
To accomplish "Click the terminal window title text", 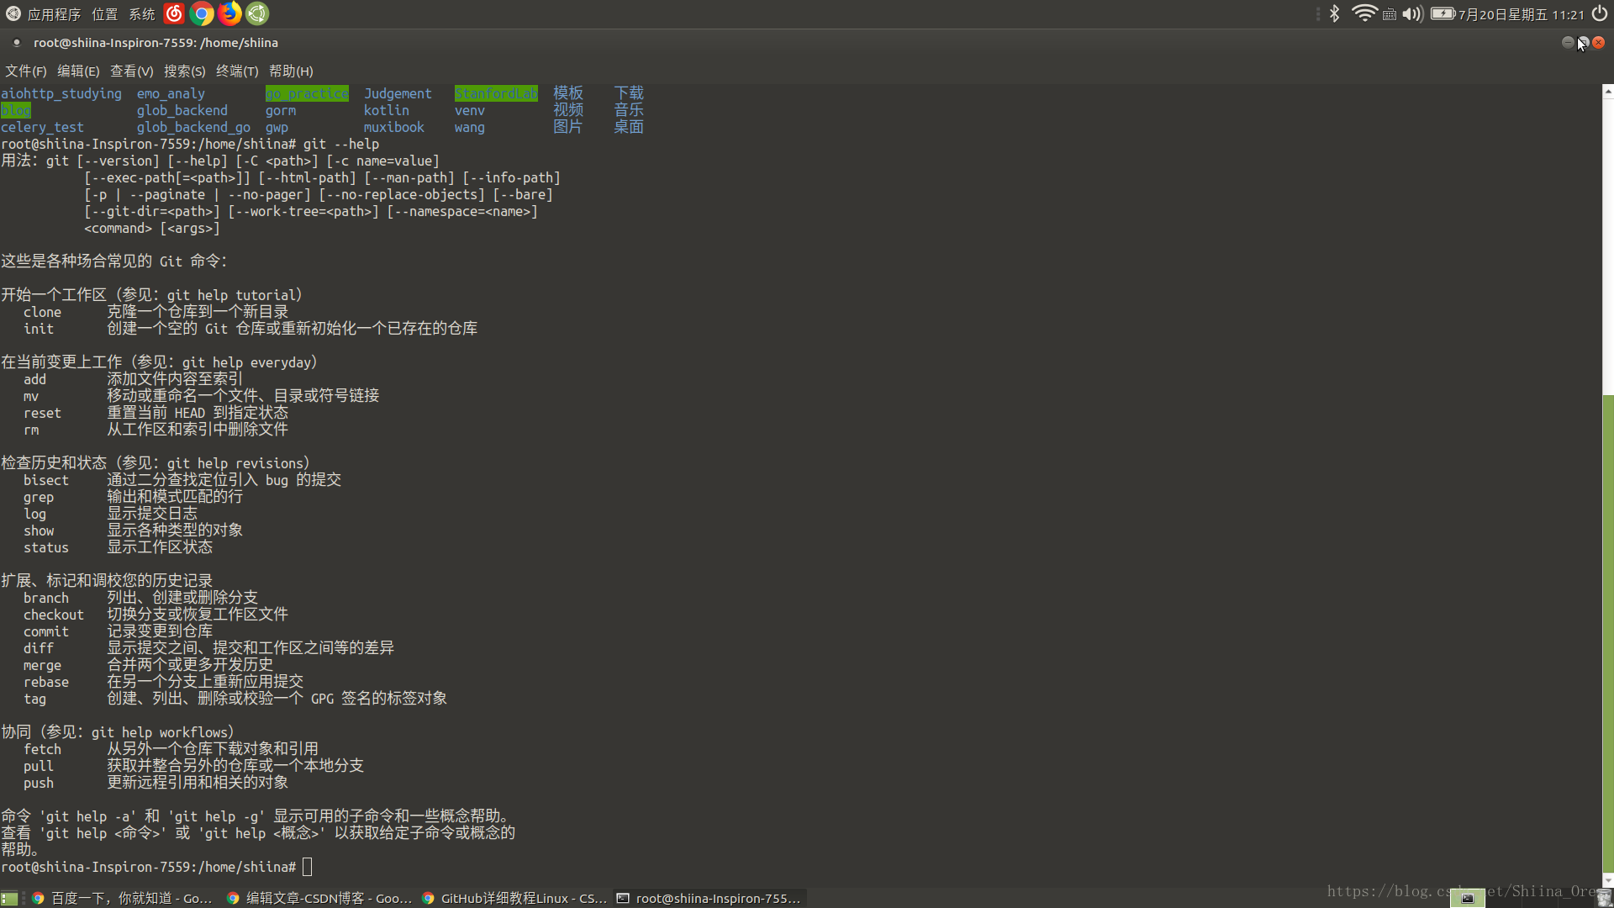I will 156,43.
